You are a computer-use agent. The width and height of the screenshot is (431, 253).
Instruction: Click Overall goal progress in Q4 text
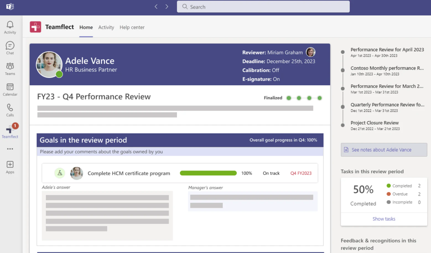pyautogui.click(x=283, y=140)
